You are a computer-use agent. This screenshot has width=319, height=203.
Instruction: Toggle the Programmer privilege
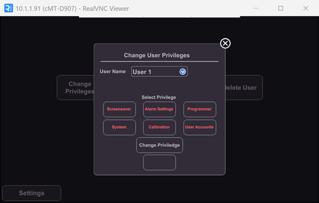point(199,109)
